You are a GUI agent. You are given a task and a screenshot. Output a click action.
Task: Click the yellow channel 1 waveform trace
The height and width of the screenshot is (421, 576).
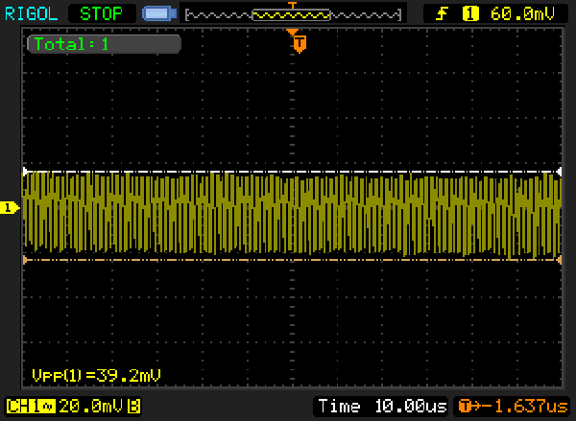click(x=292, y=214)
